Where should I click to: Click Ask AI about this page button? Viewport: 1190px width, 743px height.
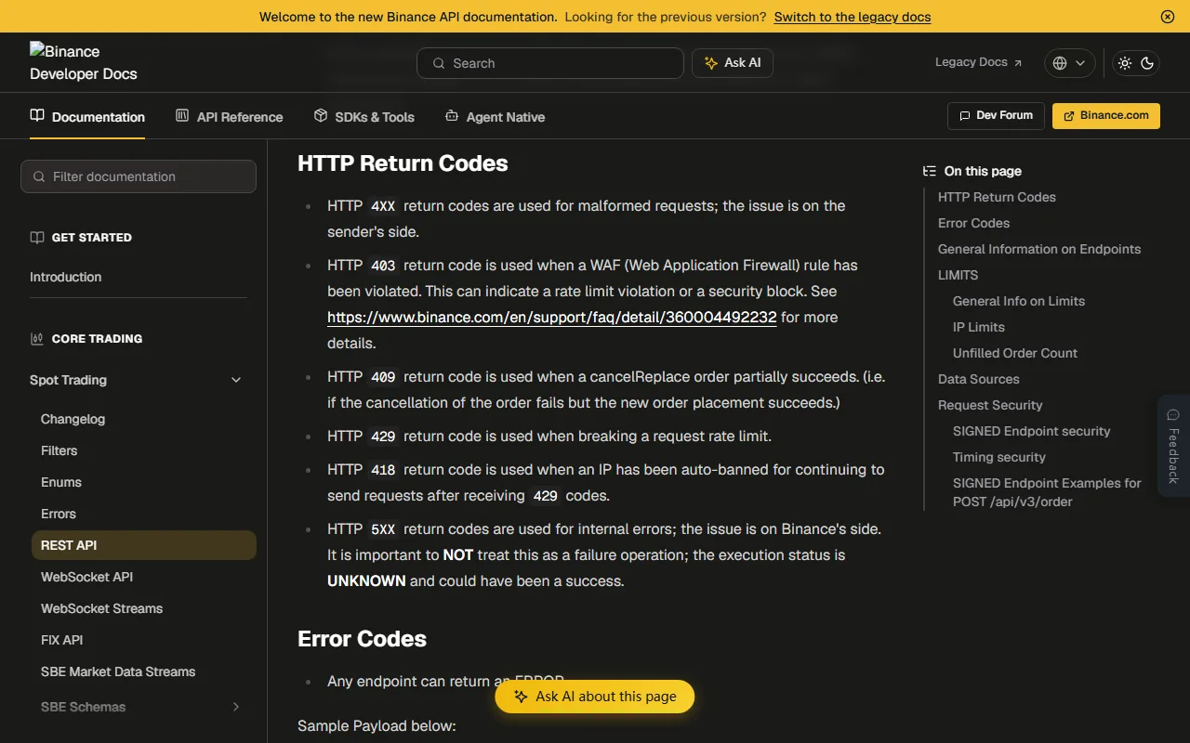point(595,697)
